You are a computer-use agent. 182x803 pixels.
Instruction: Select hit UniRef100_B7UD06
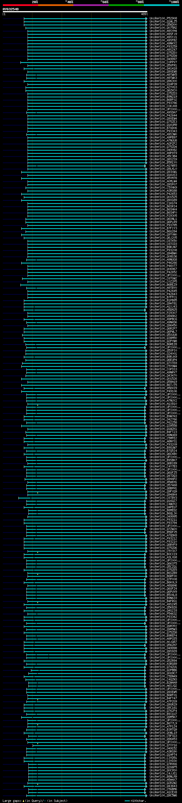coord(163,128)
